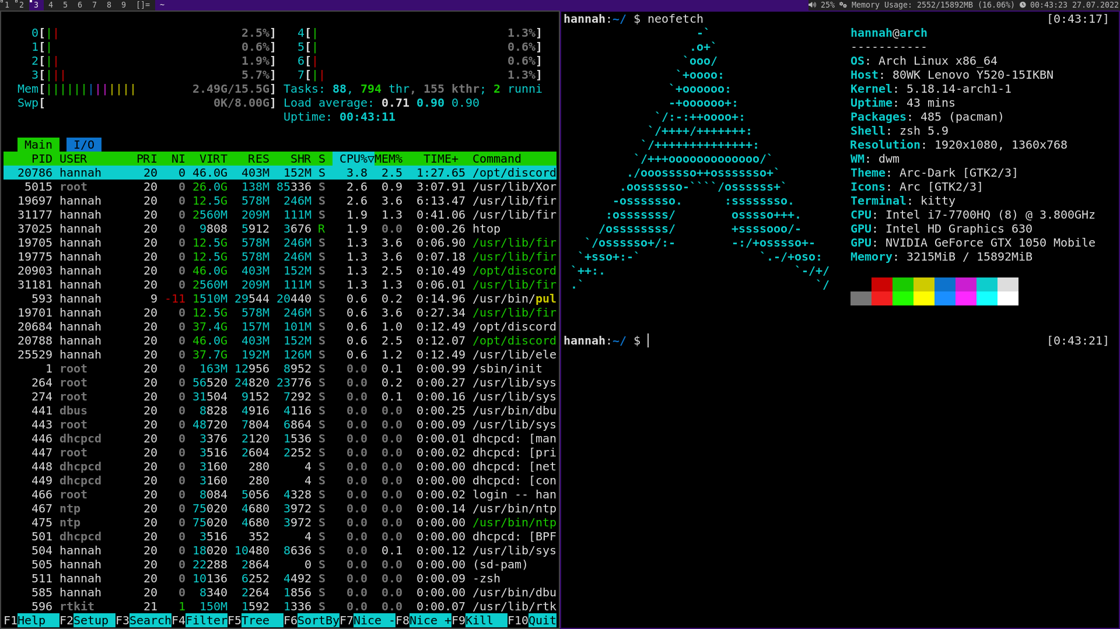Click the gray neofetch color block
Screen dimensions: 1120x629
tap(861, 298)
